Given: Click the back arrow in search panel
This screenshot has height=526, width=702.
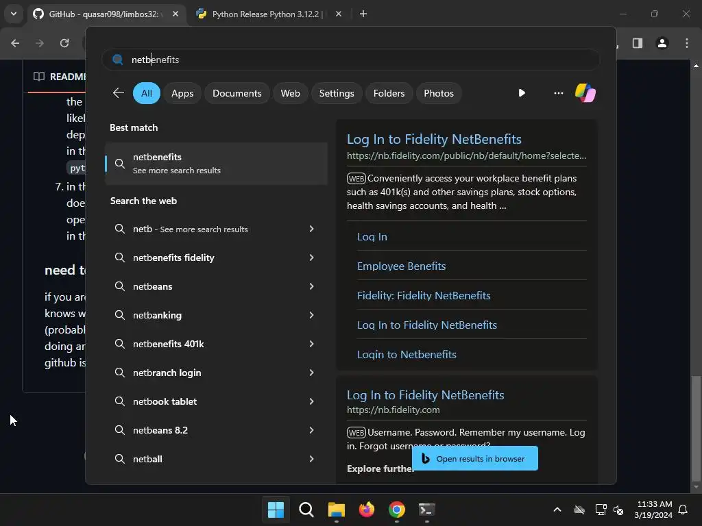Looking at the screenshot, I should tap(118, 93).
